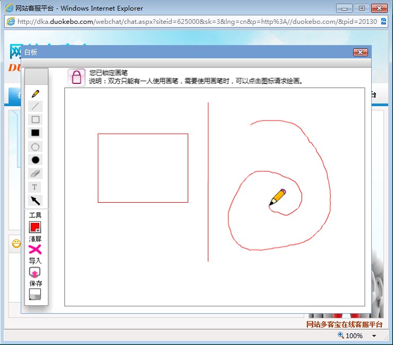Image resolution: width=393 pixels, height=345 pixels.
Task: Clear the whiteboard with pink X
Action: pyautogui.click(x=35, y=249)
